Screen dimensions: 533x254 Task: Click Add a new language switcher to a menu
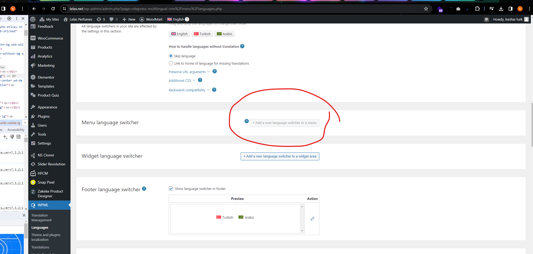pos(284,123)
